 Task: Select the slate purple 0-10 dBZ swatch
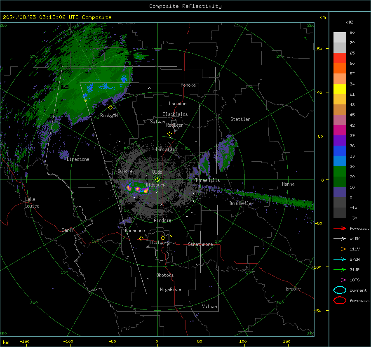coord(340,192)
